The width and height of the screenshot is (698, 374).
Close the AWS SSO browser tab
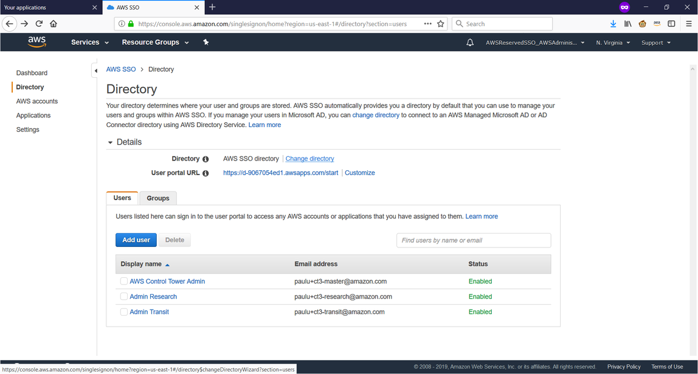(197, 7)
